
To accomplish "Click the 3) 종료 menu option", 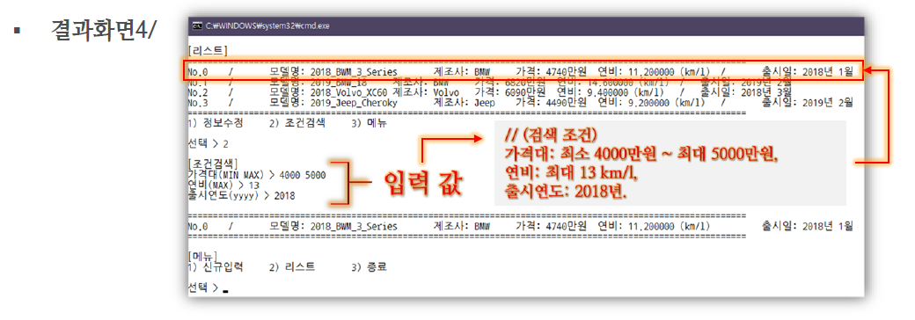I will [x=369, y=267].
